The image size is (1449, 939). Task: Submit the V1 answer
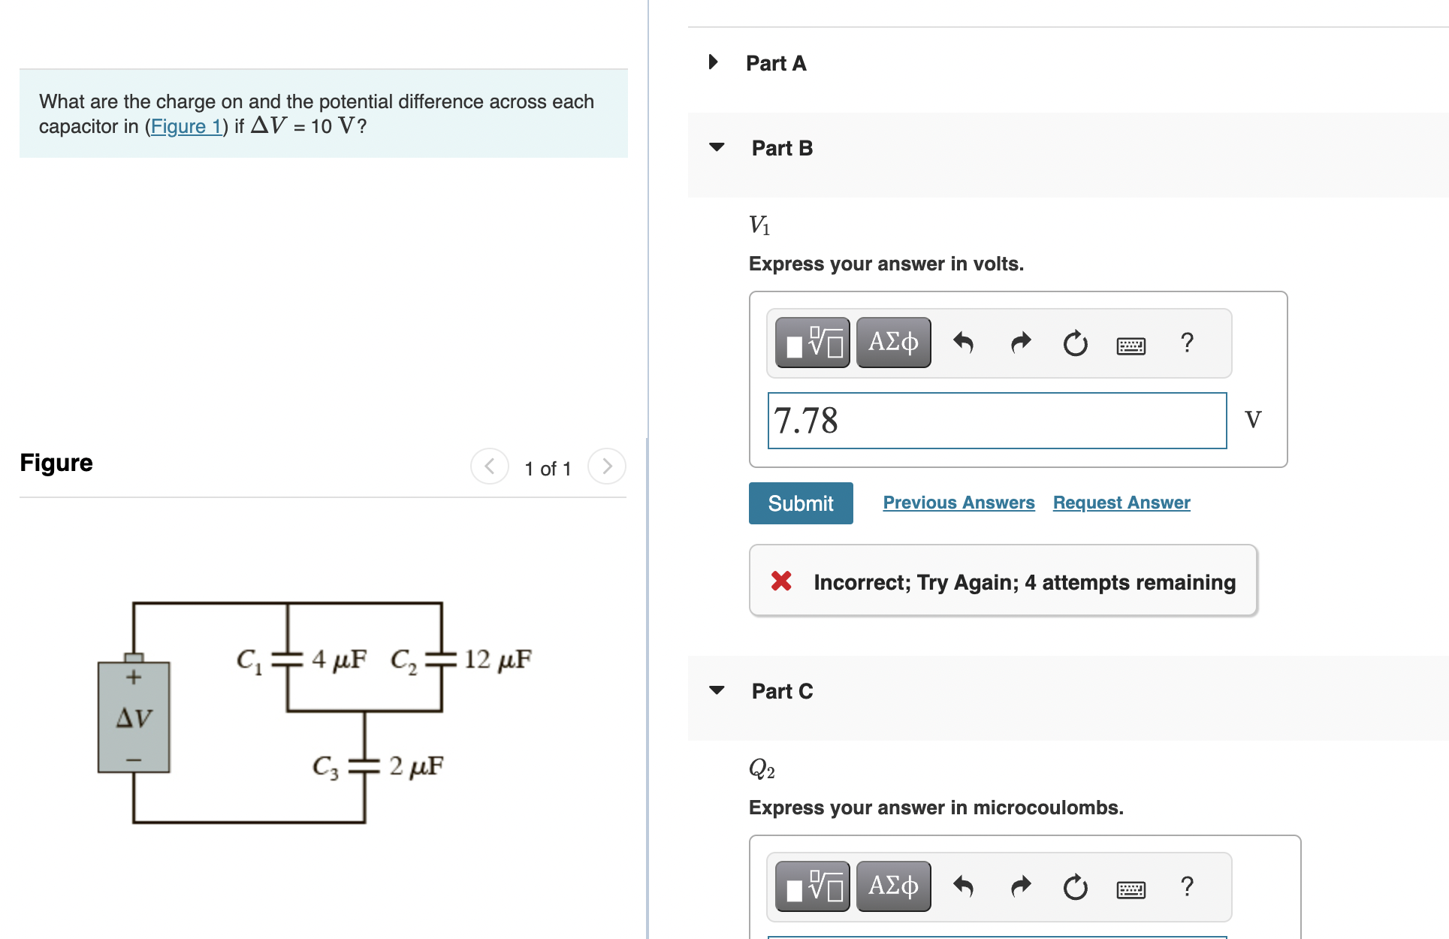coord(800,503)
